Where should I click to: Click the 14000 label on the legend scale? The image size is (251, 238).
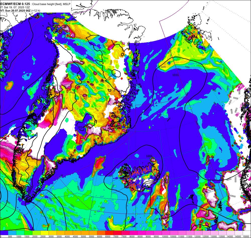click(230, 236)
